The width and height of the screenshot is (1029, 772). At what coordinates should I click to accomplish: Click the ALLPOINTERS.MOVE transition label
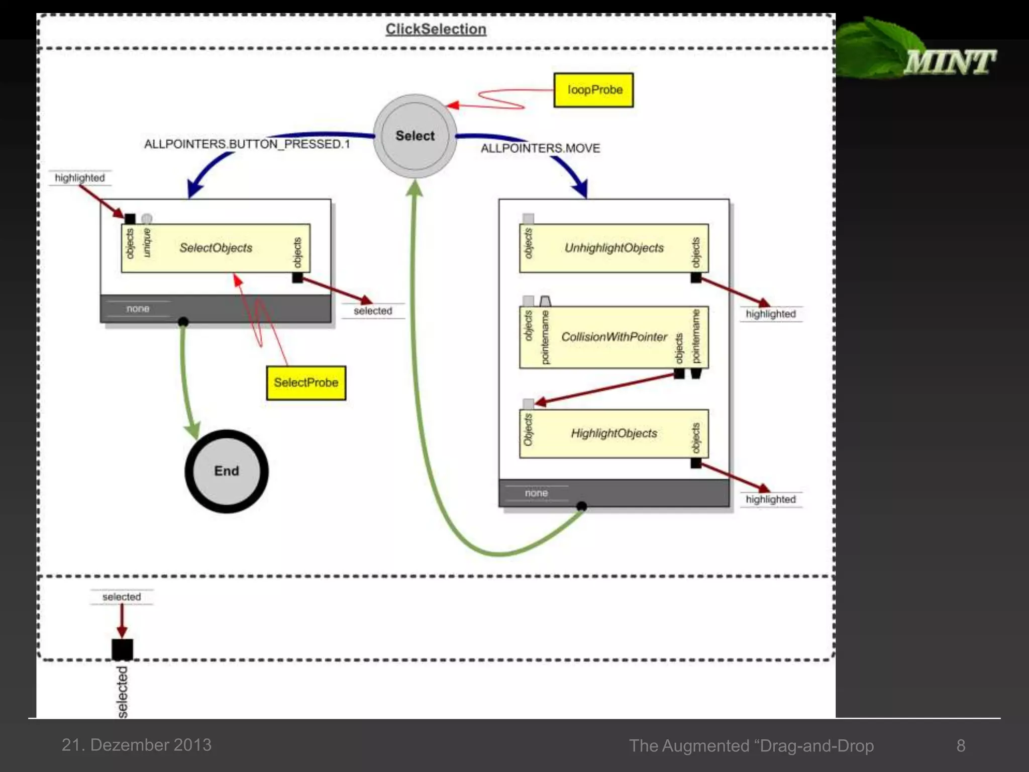coord(540,148)
